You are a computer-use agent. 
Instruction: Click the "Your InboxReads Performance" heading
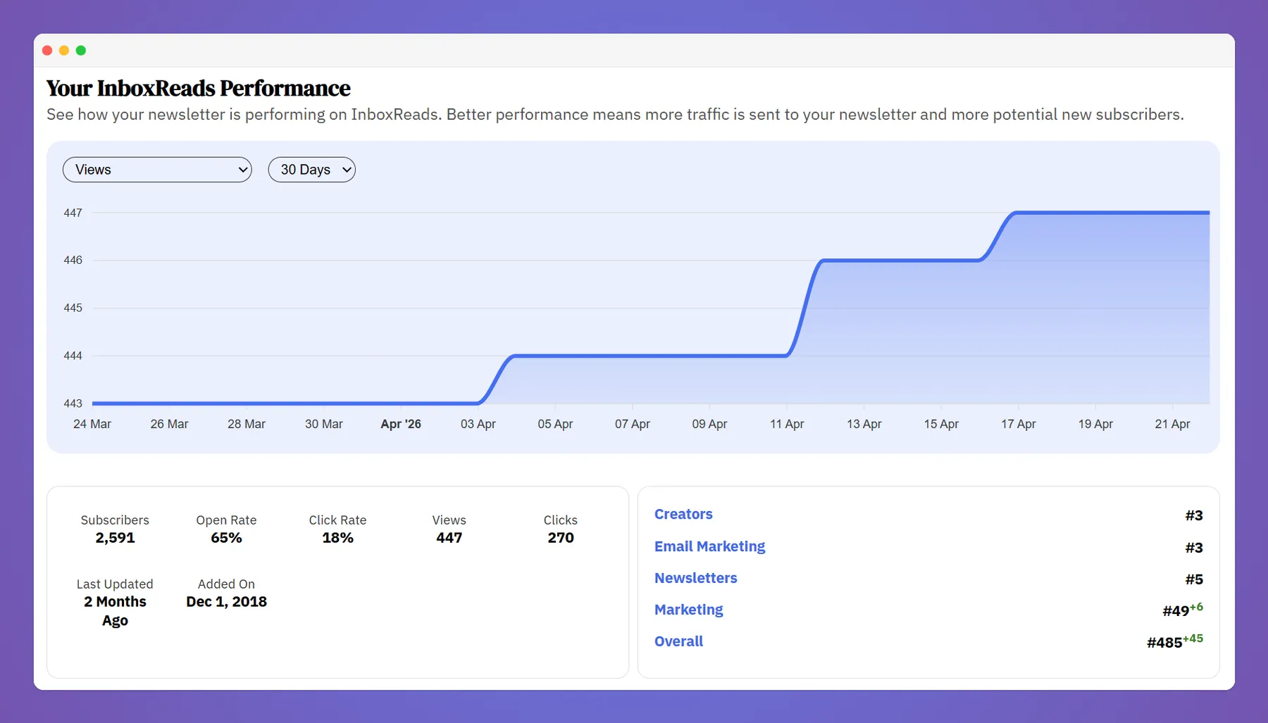[x=199, y=88]
